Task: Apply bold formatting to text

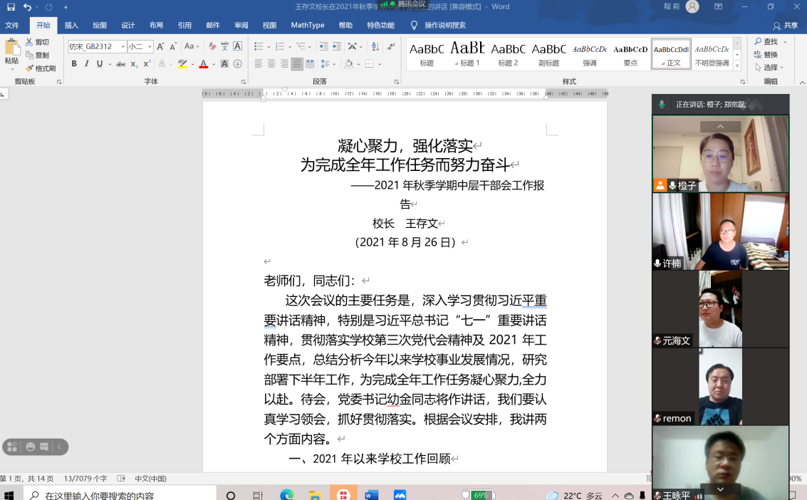Action: click(74, 63)
